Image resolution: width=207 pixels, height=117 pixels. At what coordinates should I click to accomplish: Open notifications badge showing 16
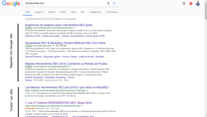[x=191, y=3]
